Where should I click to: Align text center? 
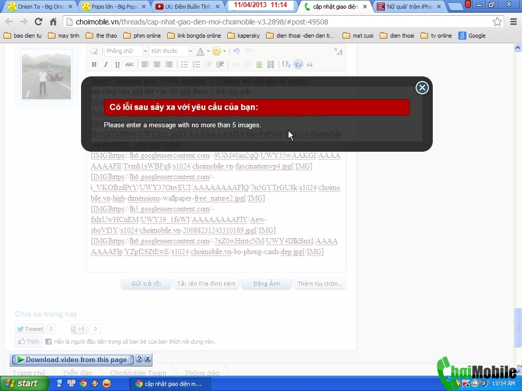(x=157, y=65)
